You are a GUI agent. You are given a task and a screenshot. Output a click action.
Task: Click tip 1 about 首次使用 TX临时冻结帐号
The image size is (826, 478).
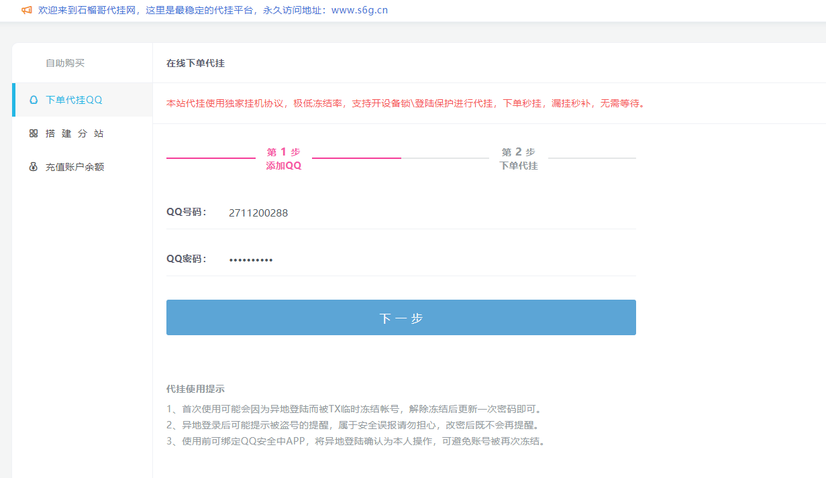[x=354, y=409]
